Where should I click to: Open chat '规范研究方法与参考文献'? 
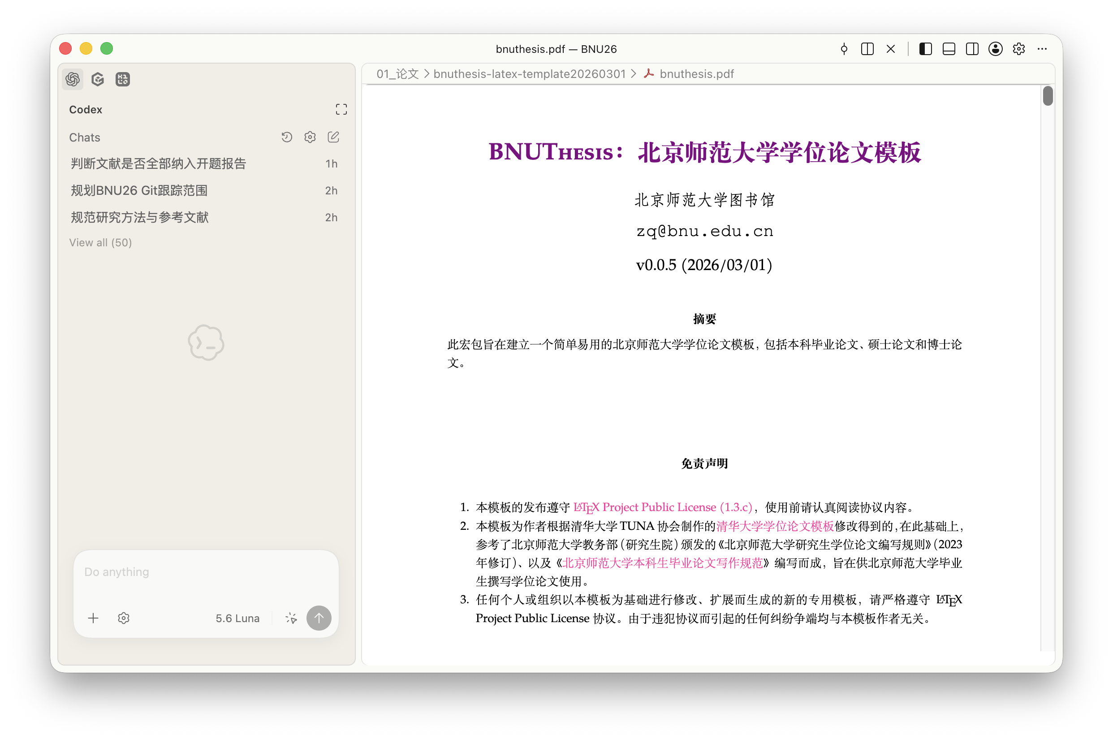[204, 217]
